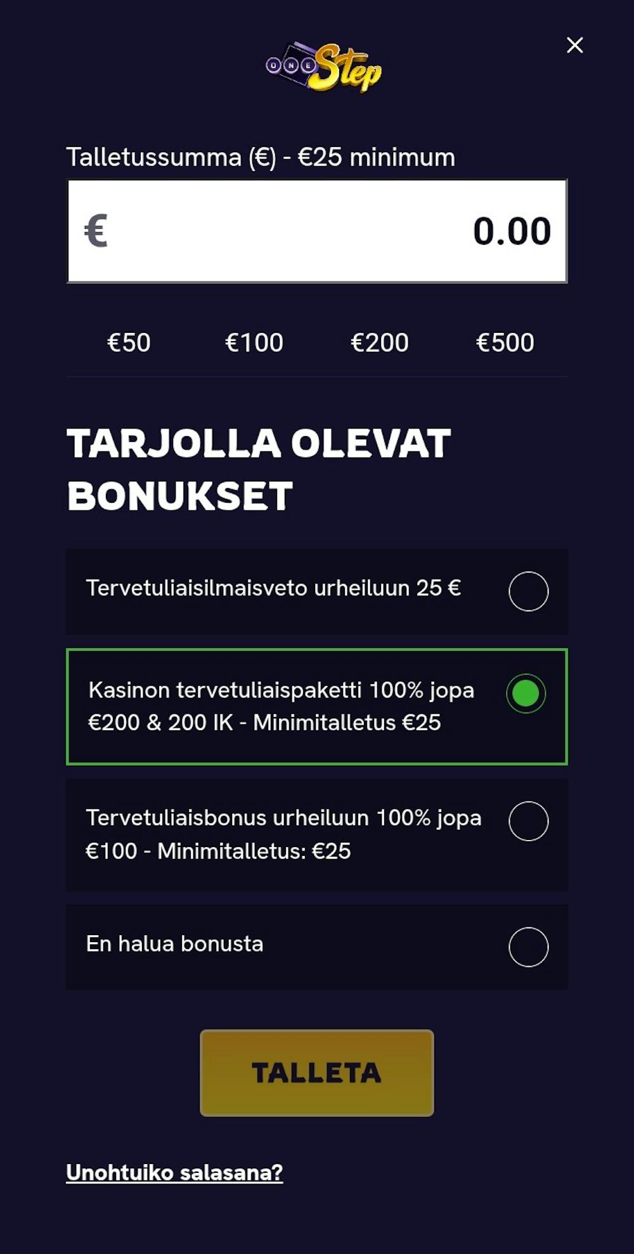Choose the €100 quick deposit amount
This screenshot has width=634, height=1254.
[254, 343]
